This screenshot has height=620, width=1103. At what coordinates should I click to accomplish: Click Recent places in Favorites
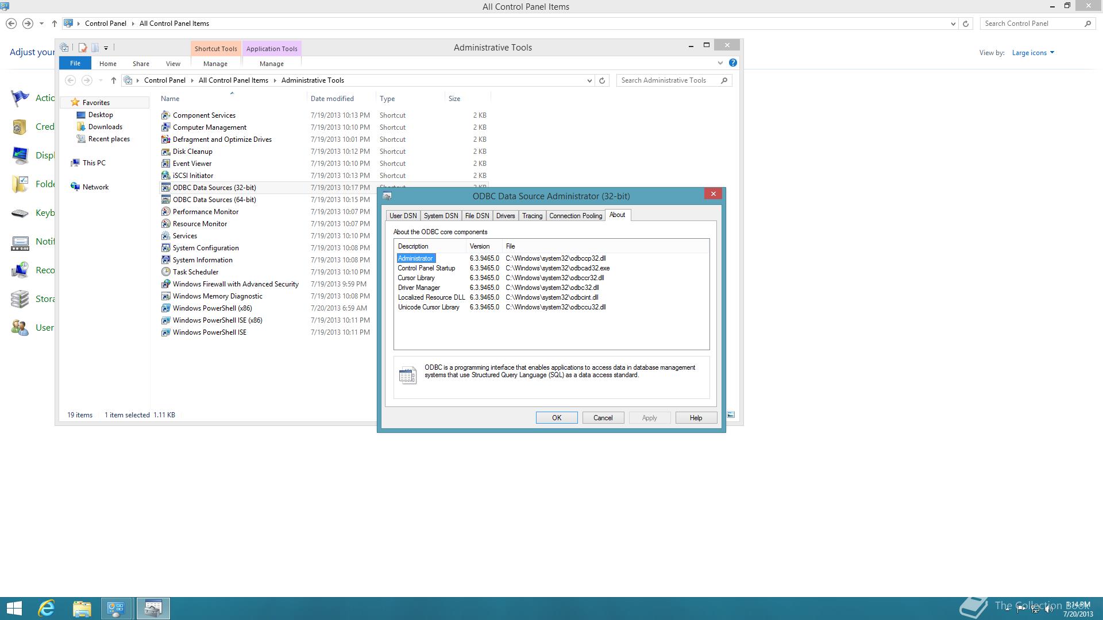point(109,139)
